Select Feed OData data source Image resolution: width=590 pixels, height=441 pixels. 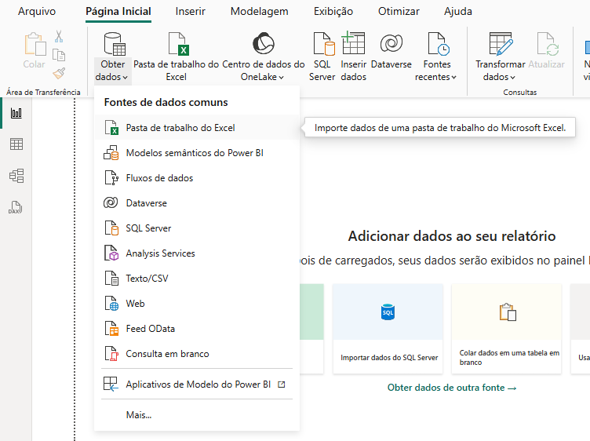[197, 329]
